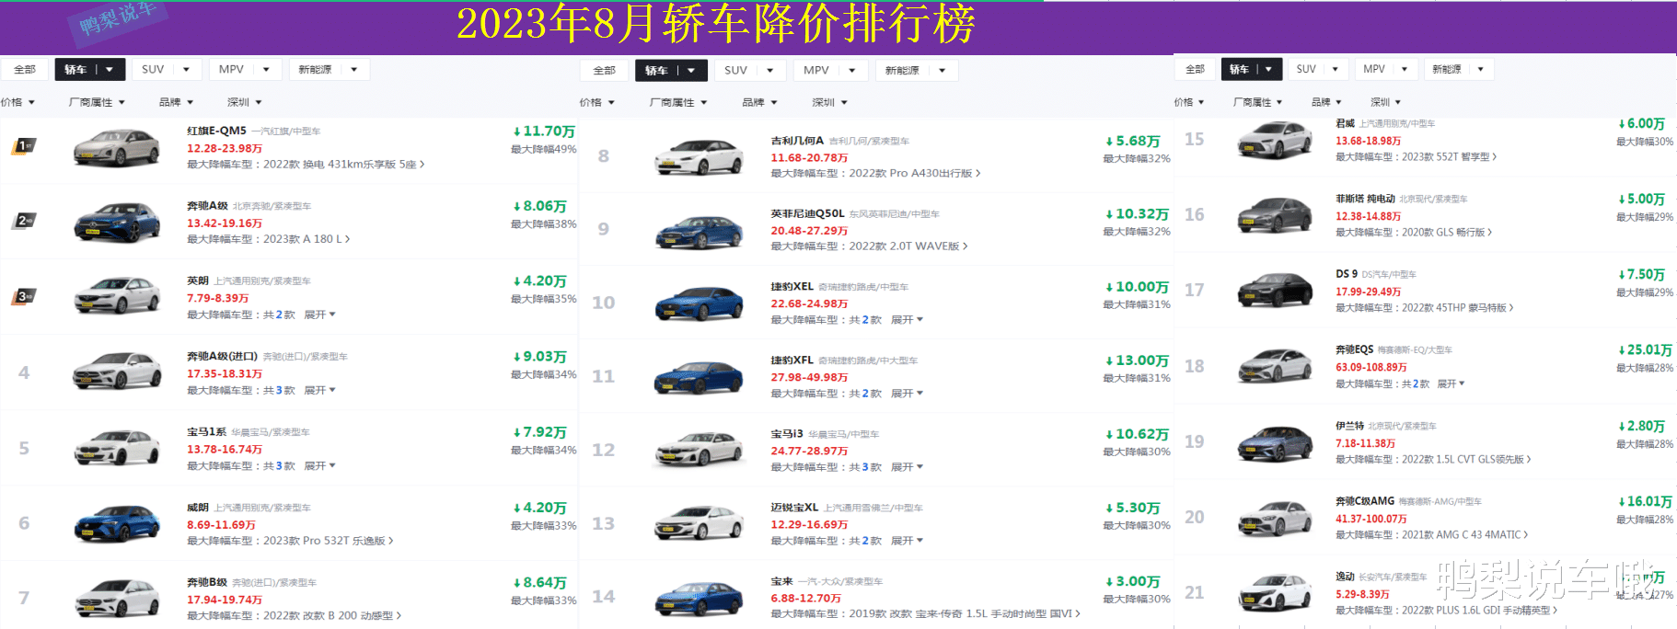Open the 威朗 blue car thumbnail
Screen dimensions: 1677x629
(x=117, y=523)
